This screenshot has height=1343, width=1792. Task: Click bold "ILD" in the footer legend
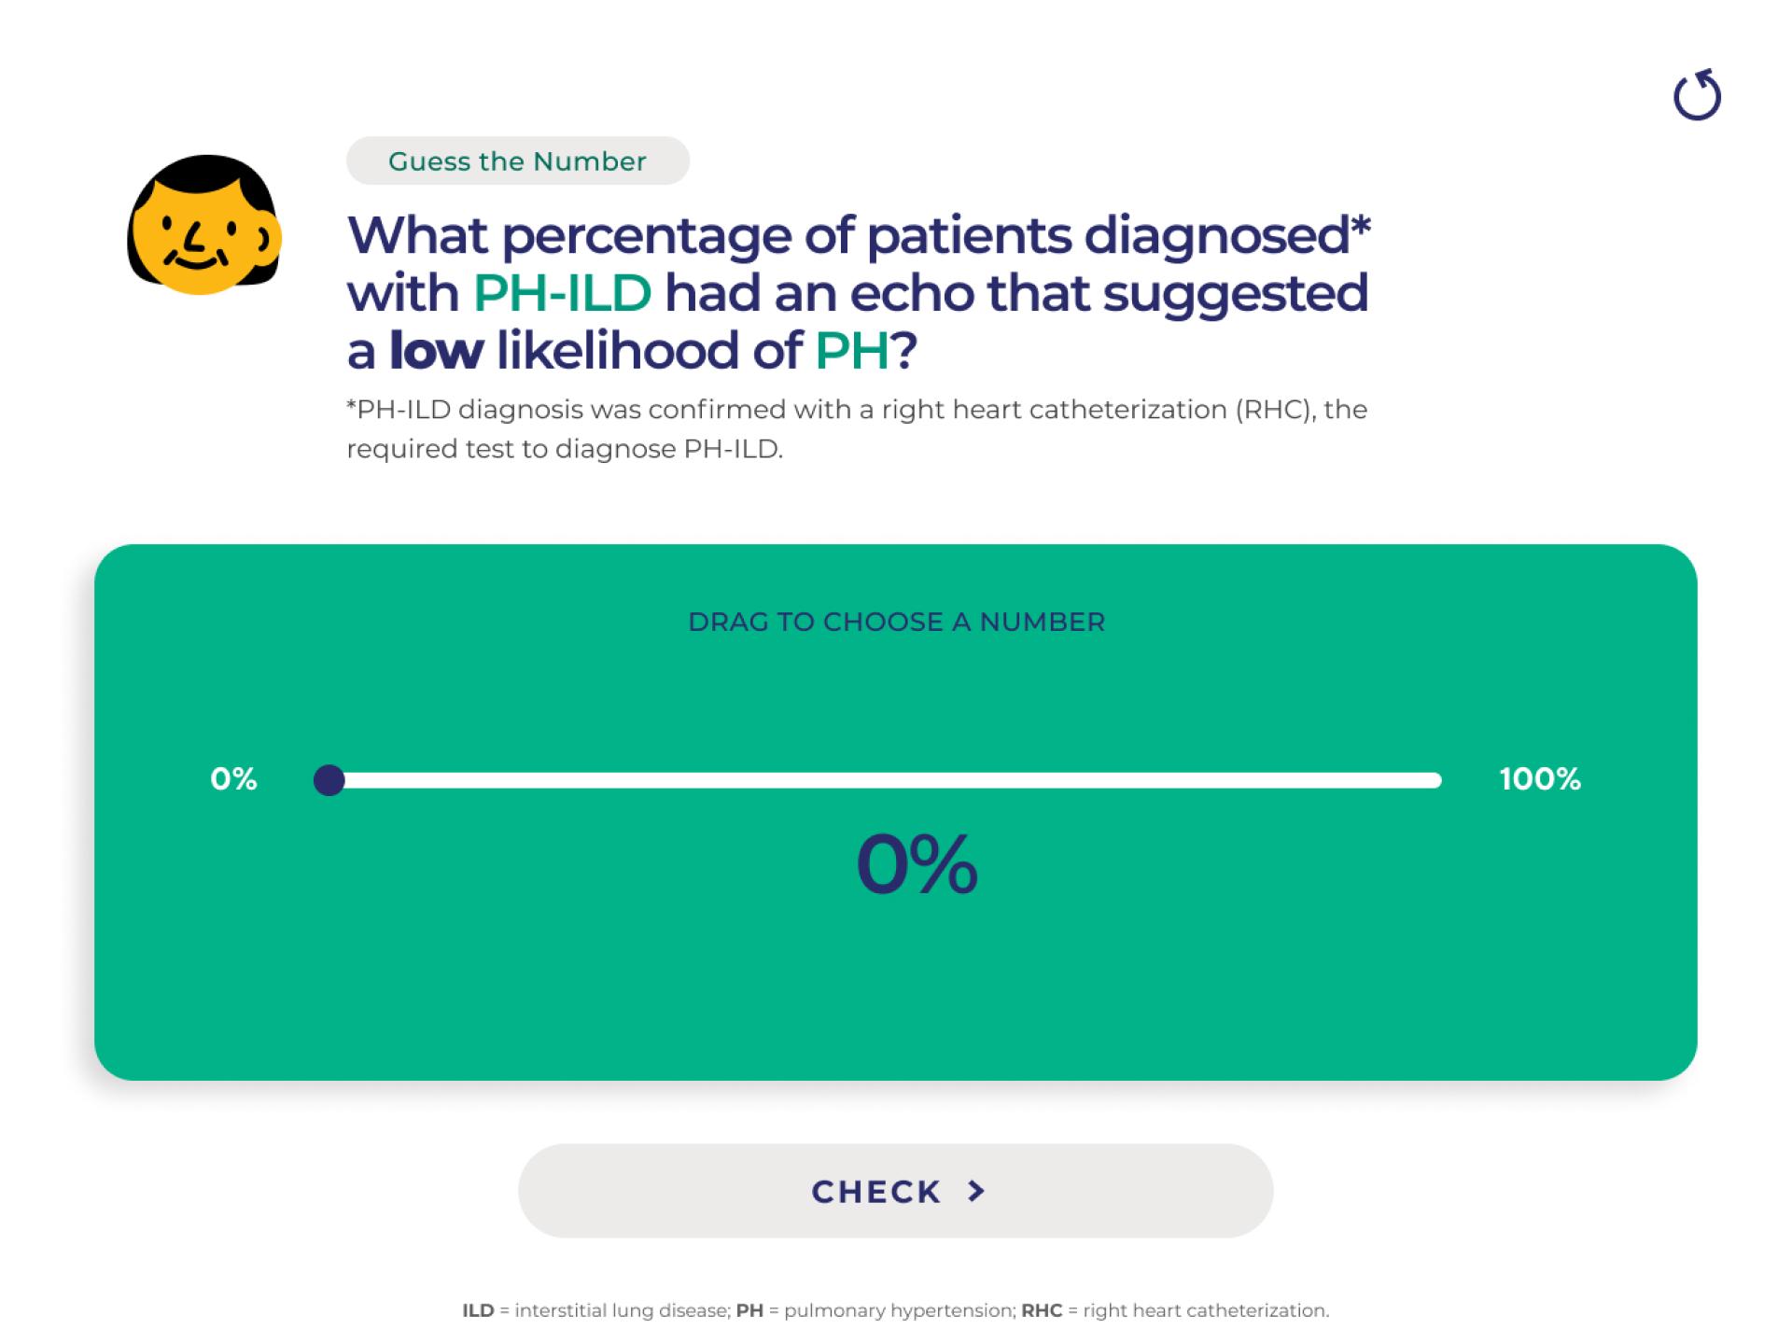pos(478,1310)
